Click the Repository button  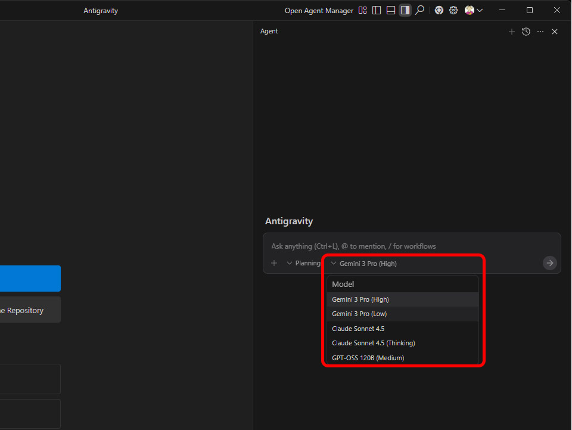pos(30,310)
